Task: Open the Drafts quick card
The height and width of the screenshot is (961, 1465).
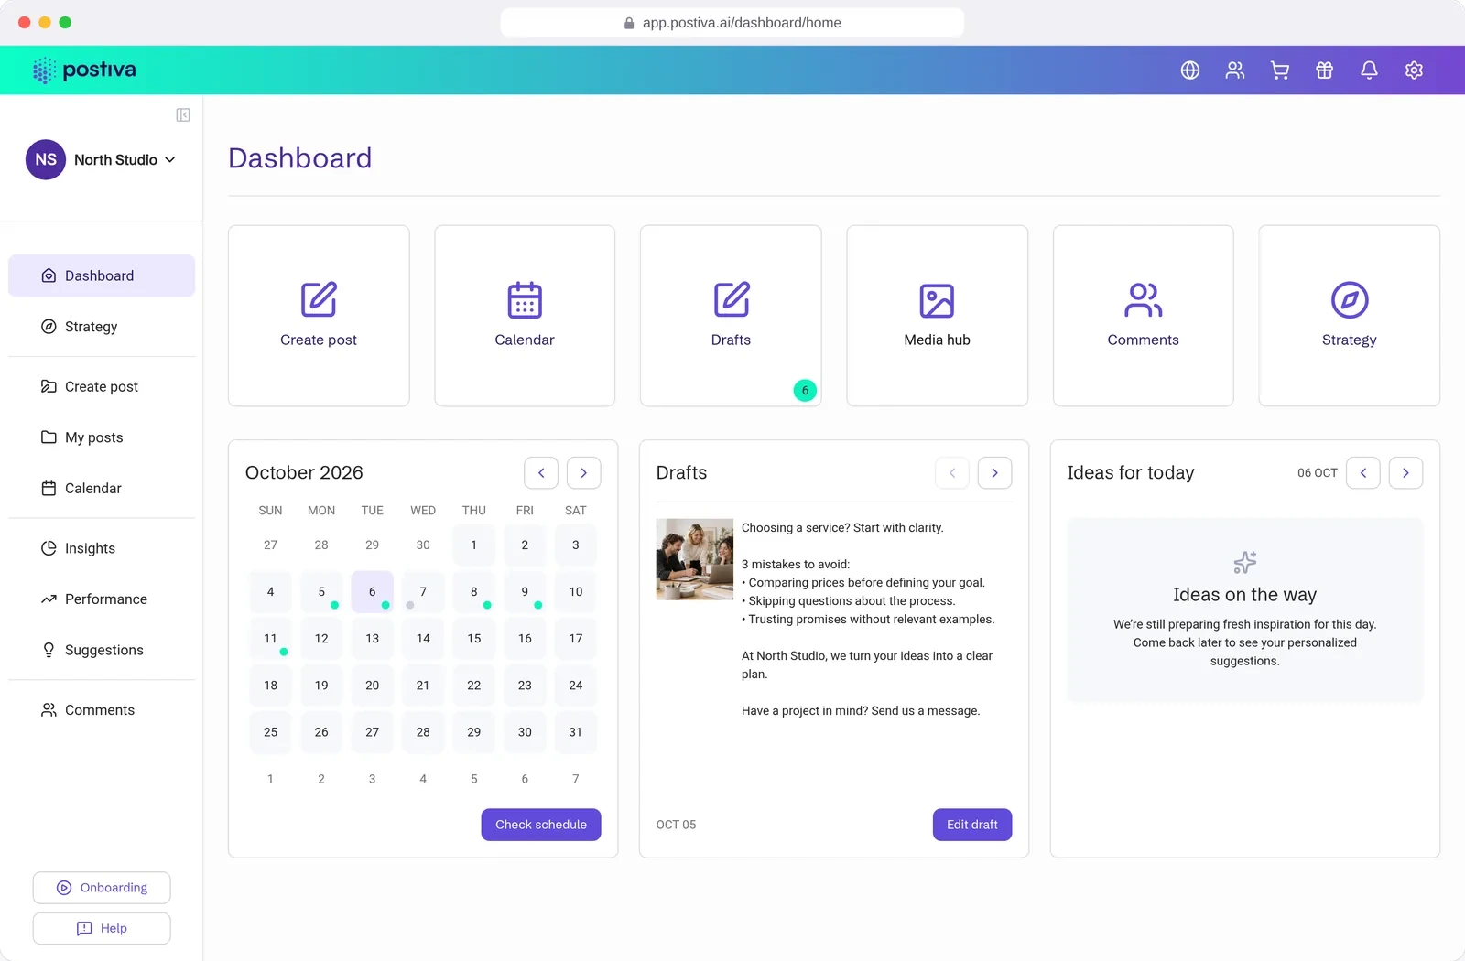Action: point(731,316)
